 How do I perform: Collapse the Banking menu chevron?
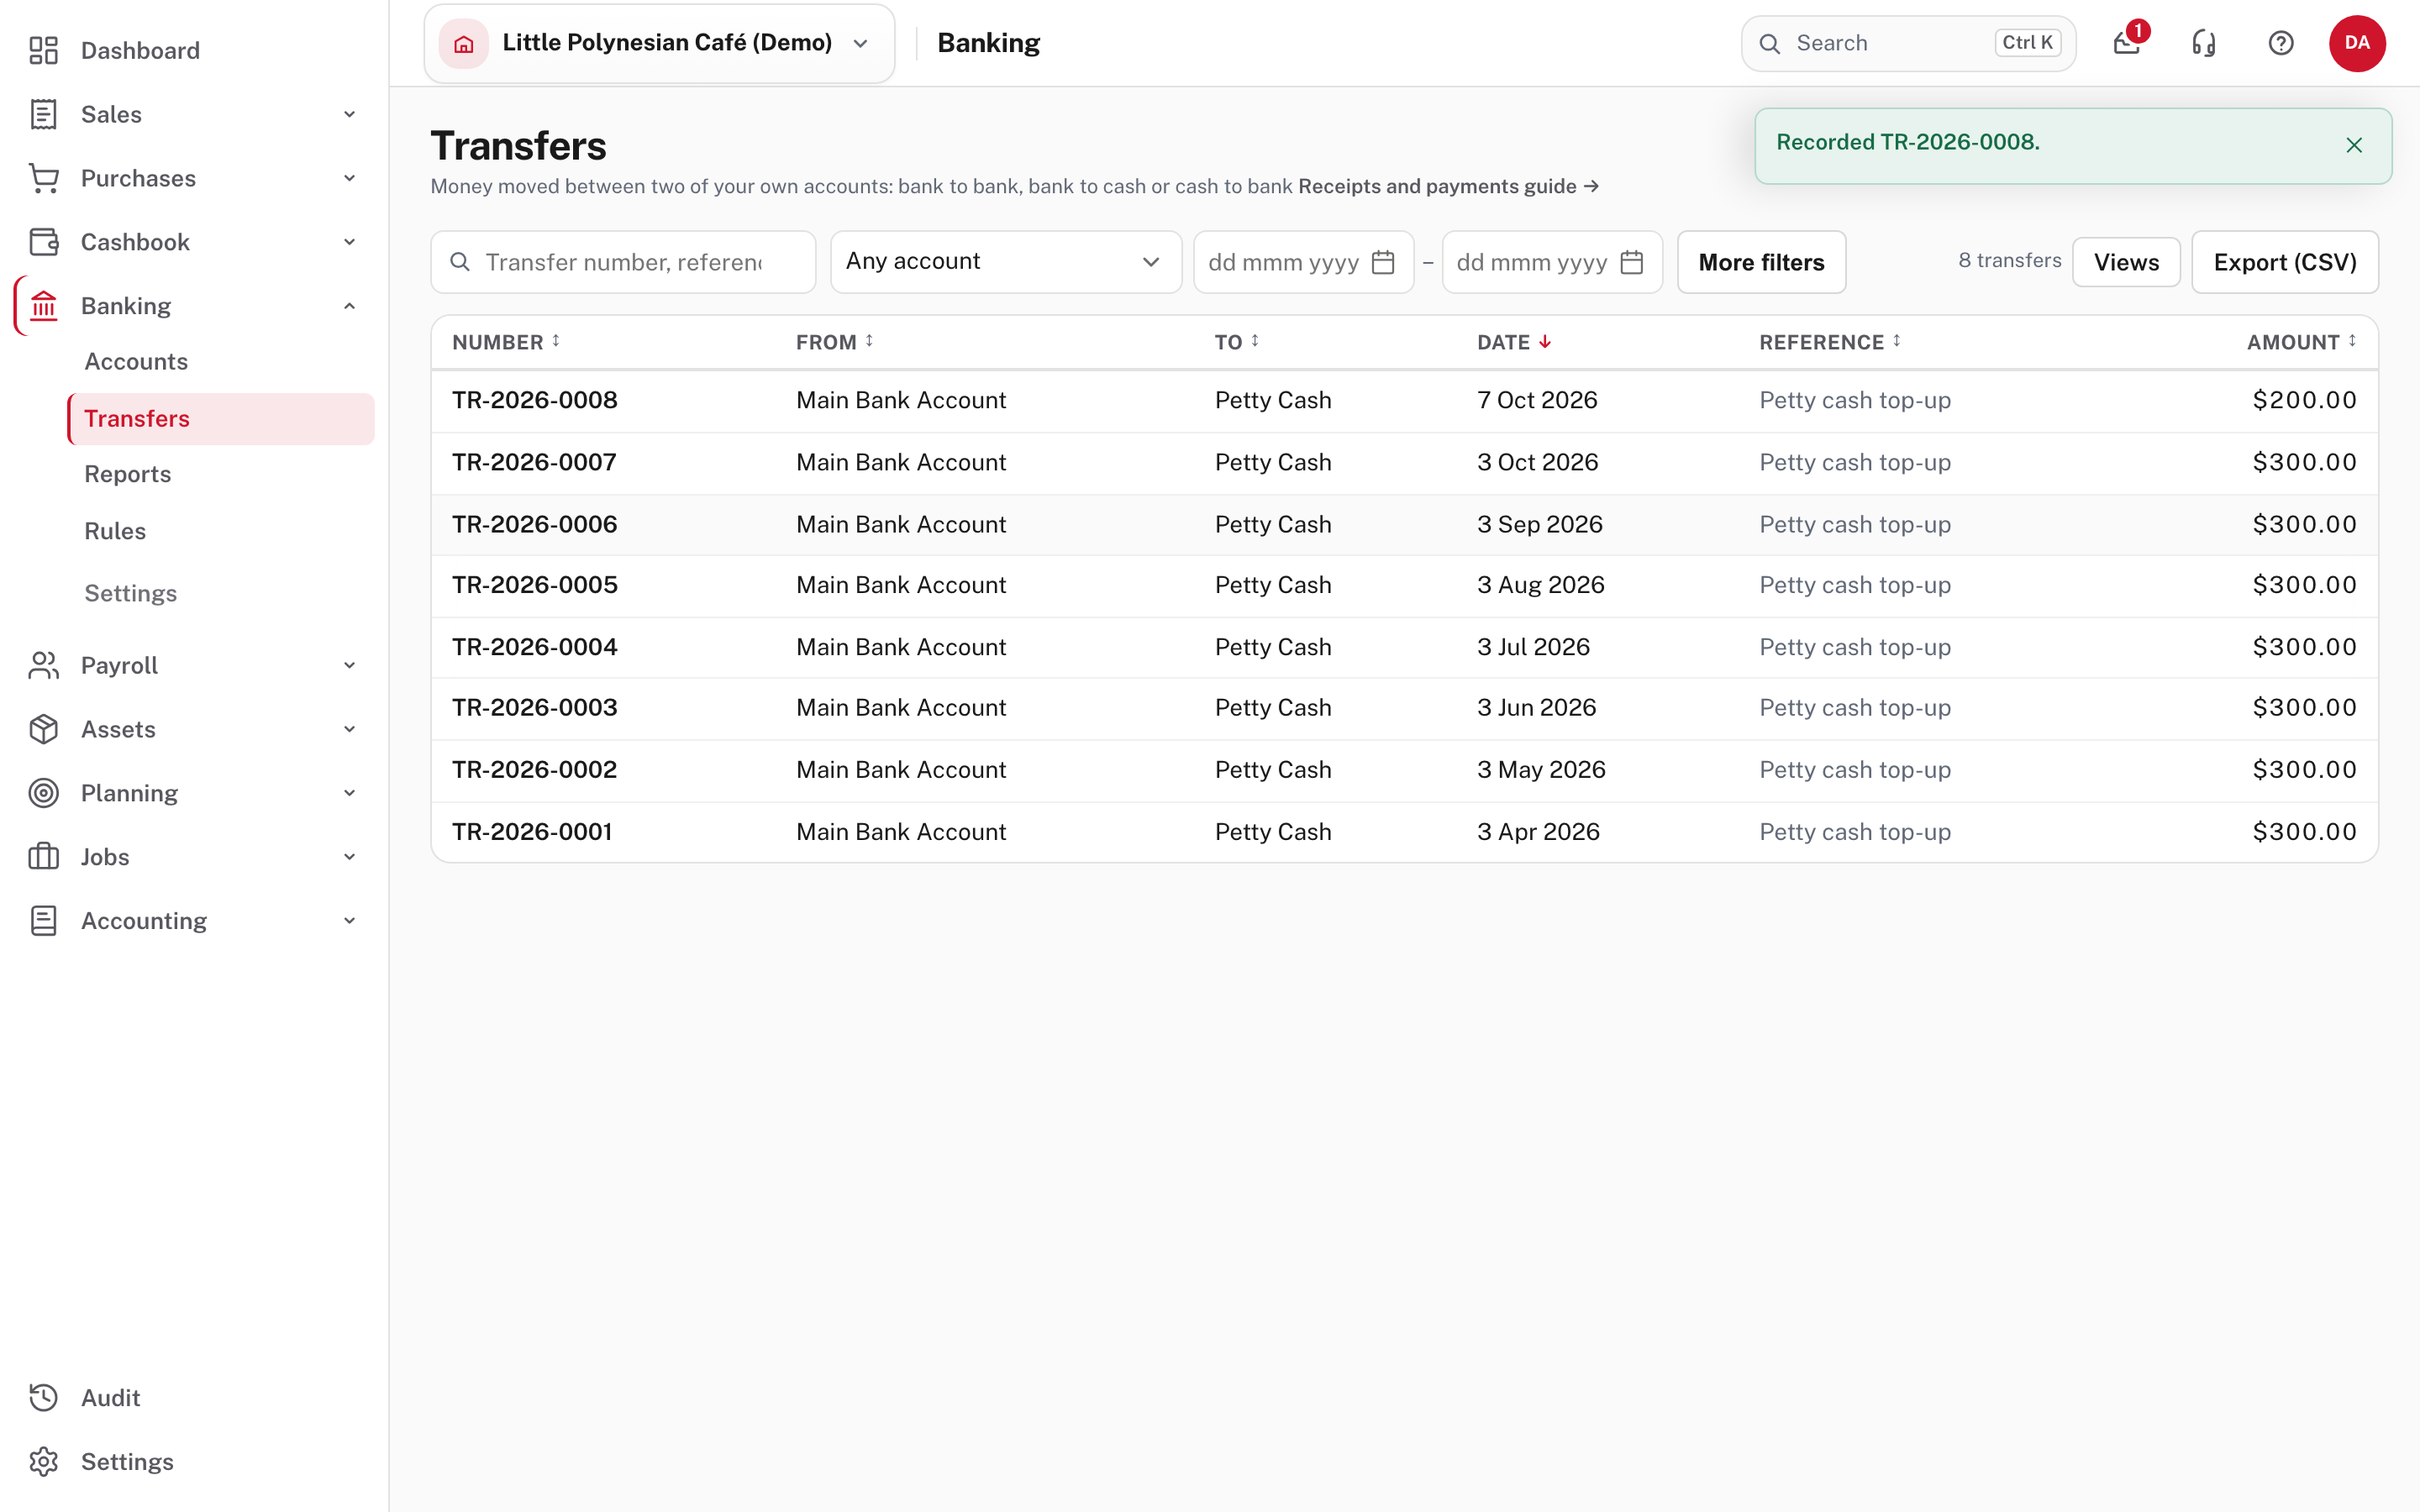(349, 306)
